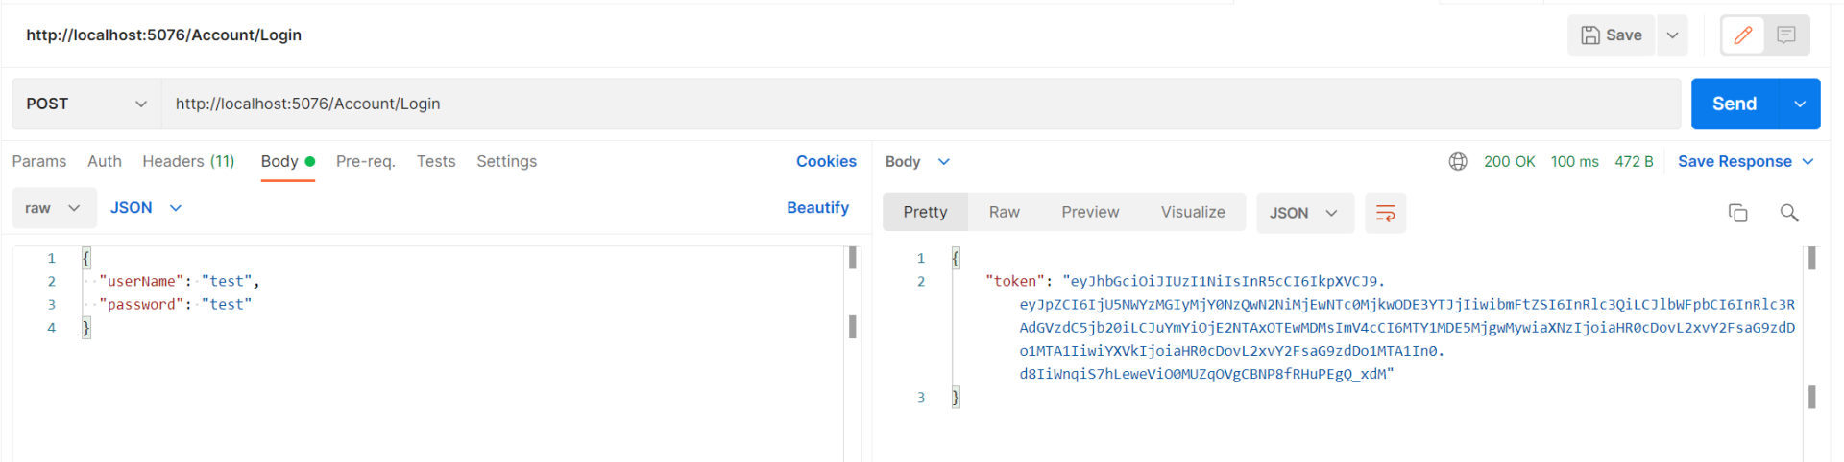Search the response with magnifier icon

pos(1788,213)
